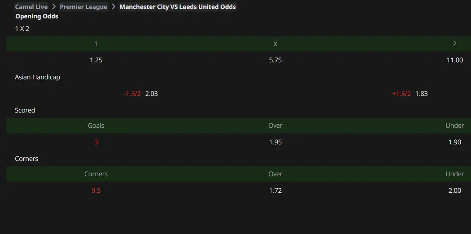Click the chevron after Camel Live
This screenshot has height=234, width=471.
54,7
